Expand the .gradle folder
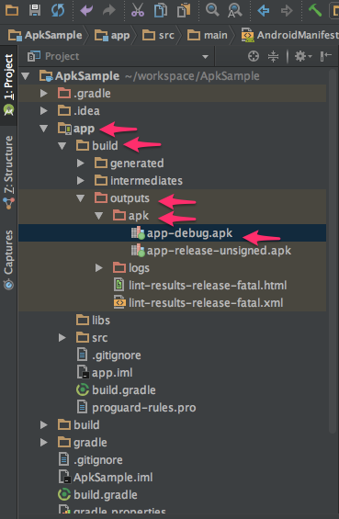The height and width of the screenshot is (519, 339). pos(43,94)
